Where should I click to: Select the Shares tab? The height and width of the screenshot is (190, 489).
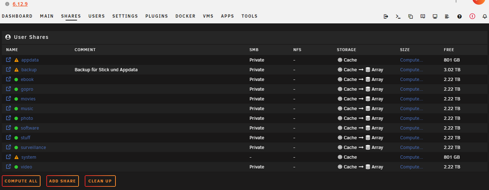click(x=71, y=16)
